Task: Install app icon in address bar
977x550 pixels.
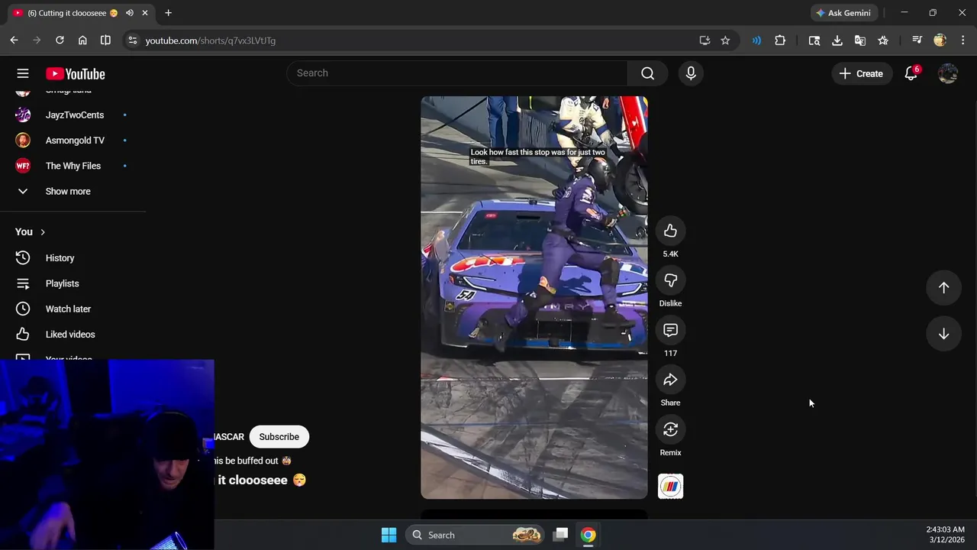Action: point(705,40)
